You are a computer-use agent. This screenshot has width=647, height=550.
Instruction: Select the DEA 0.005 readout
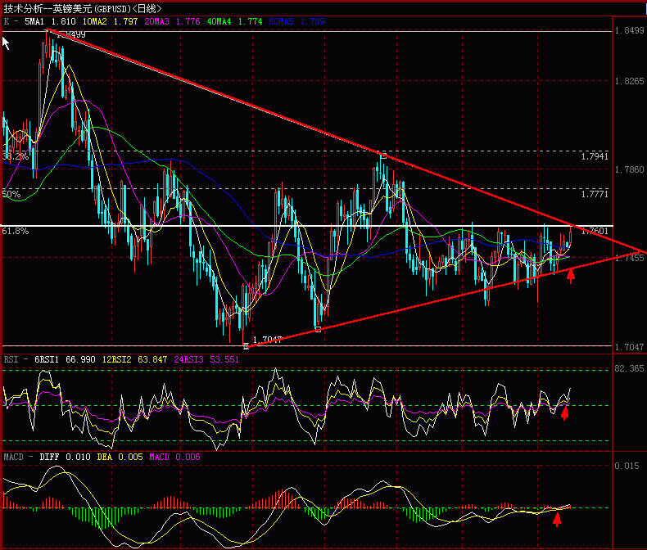(120, 457)
